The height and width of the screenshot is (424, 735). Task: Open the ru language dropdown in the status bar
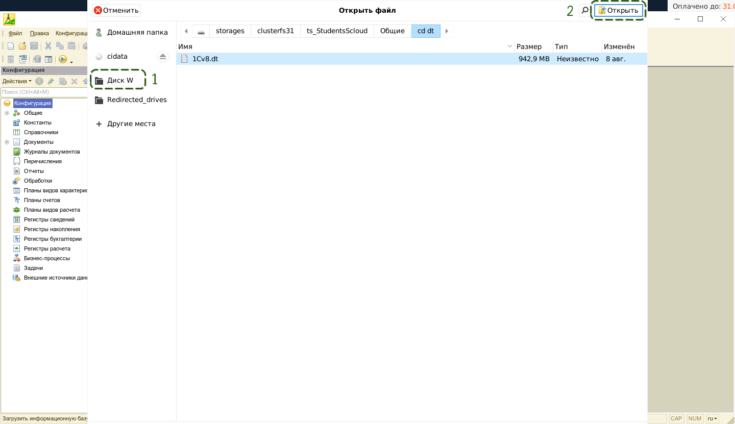pyautogui.click(x=713, y=418)
